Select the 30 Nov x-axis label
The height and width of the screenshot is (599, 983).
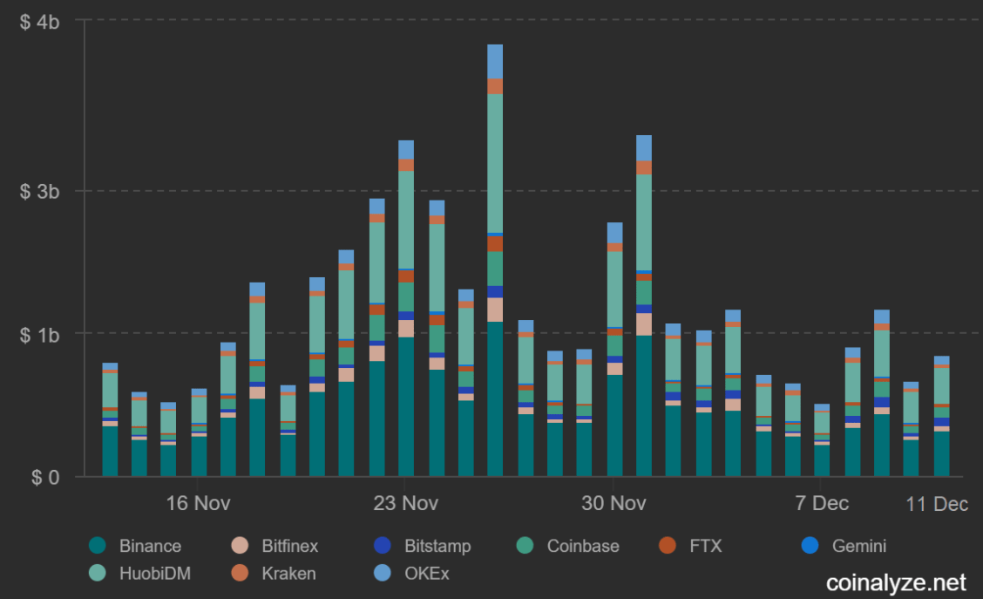(614, 503)
